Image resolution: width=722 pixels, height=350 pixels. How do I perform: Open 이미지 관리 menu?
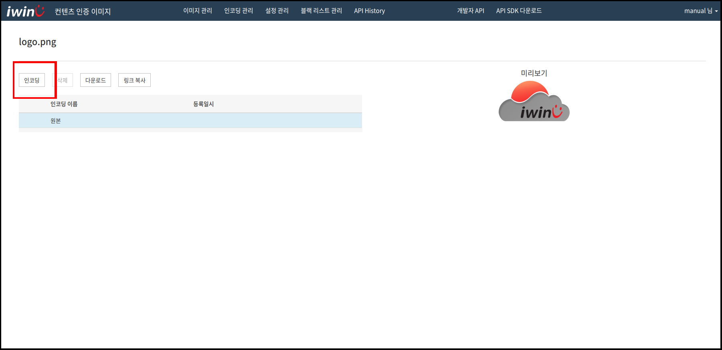click(198, 11)
